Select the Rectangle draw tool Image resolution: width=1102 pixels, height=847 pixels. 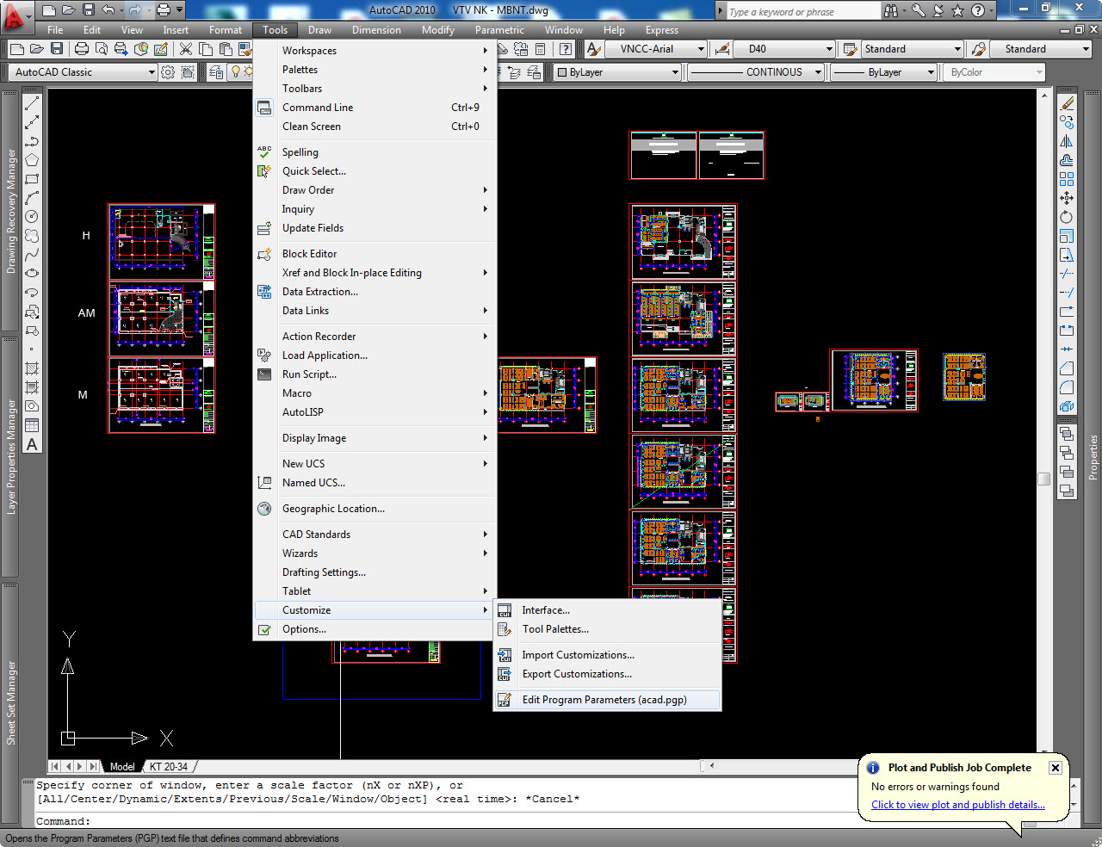(32, 179)
